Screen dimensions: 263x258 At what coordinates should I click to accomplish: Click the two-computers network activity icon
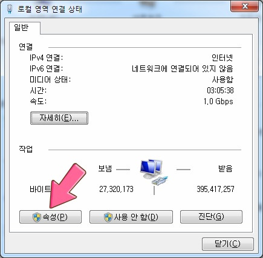151,169
